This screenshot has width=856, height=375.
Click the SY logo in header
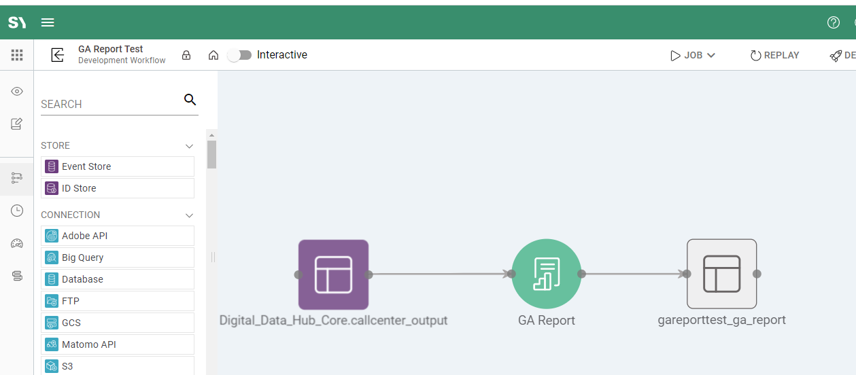pyautogui.click(x=17, y=22)
